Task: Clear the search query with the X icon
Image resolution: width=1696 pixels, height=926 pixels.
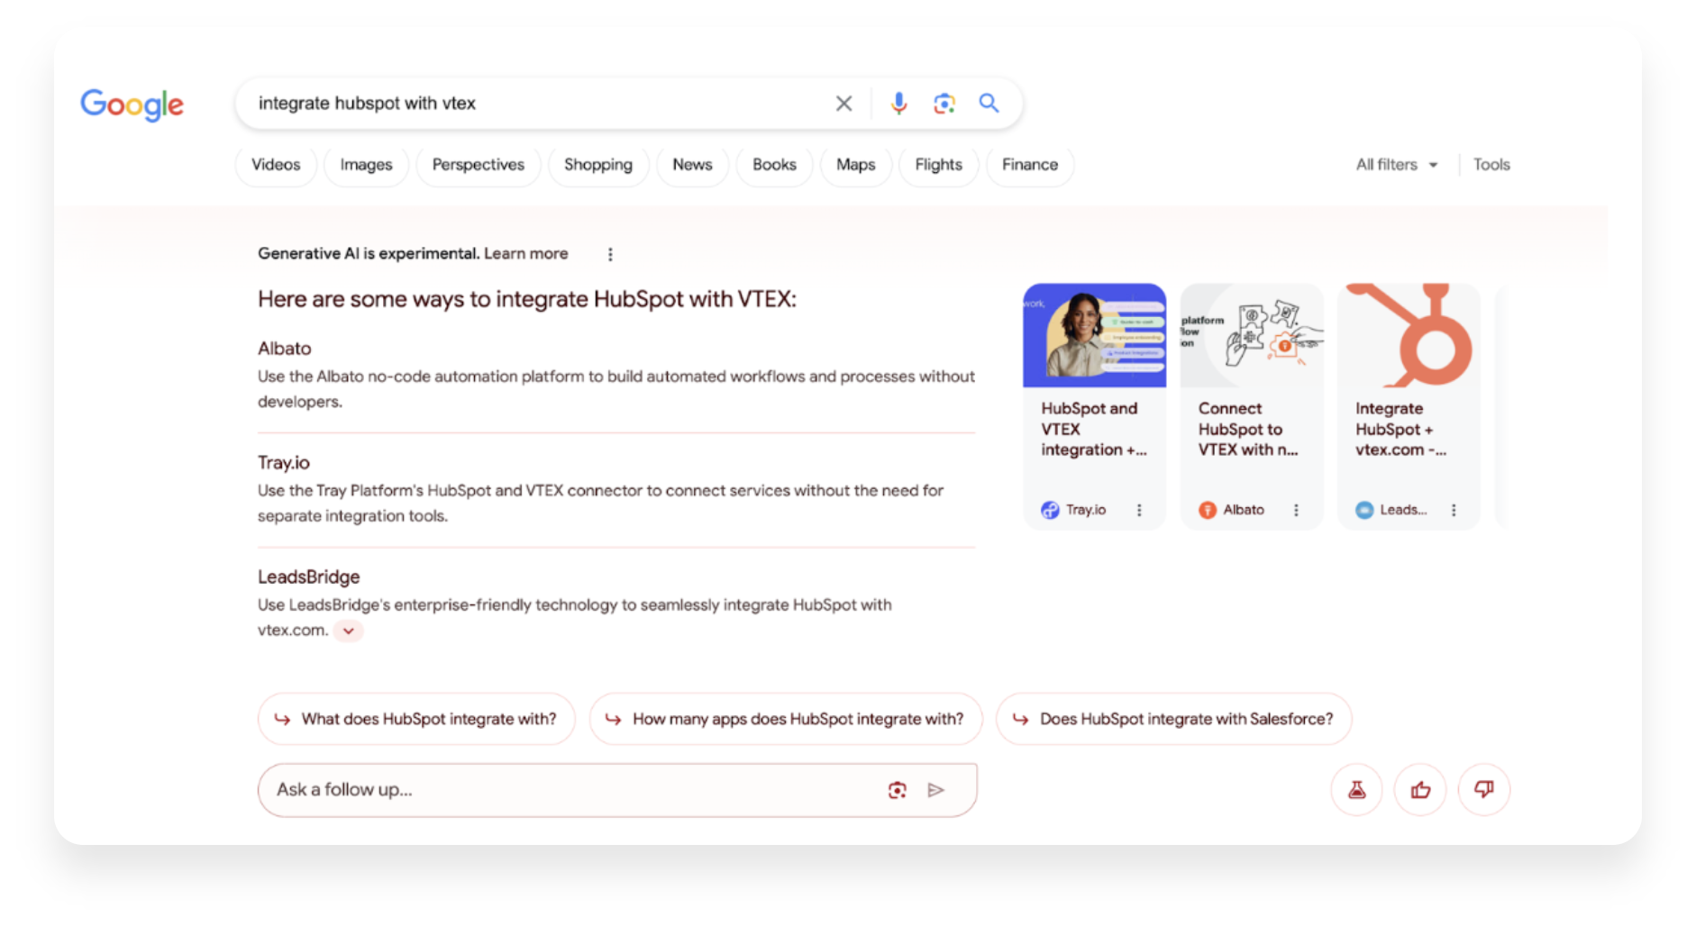Action: tap(843, 104)
